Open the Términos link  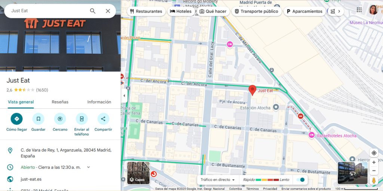coord(252,189)
